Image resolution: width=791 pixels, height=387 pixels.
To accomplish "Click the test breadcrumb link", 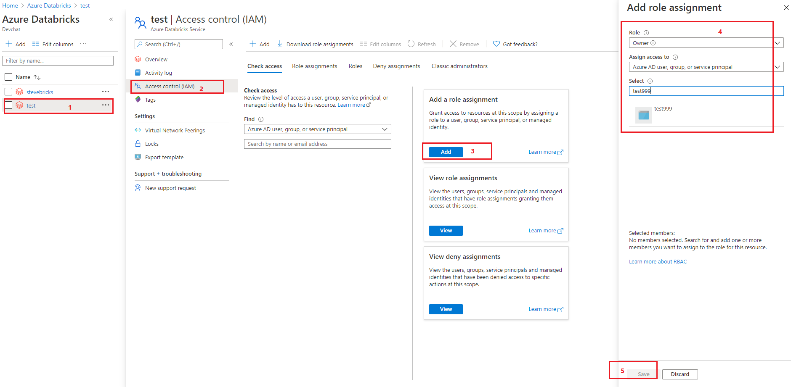I will [85, 5].
